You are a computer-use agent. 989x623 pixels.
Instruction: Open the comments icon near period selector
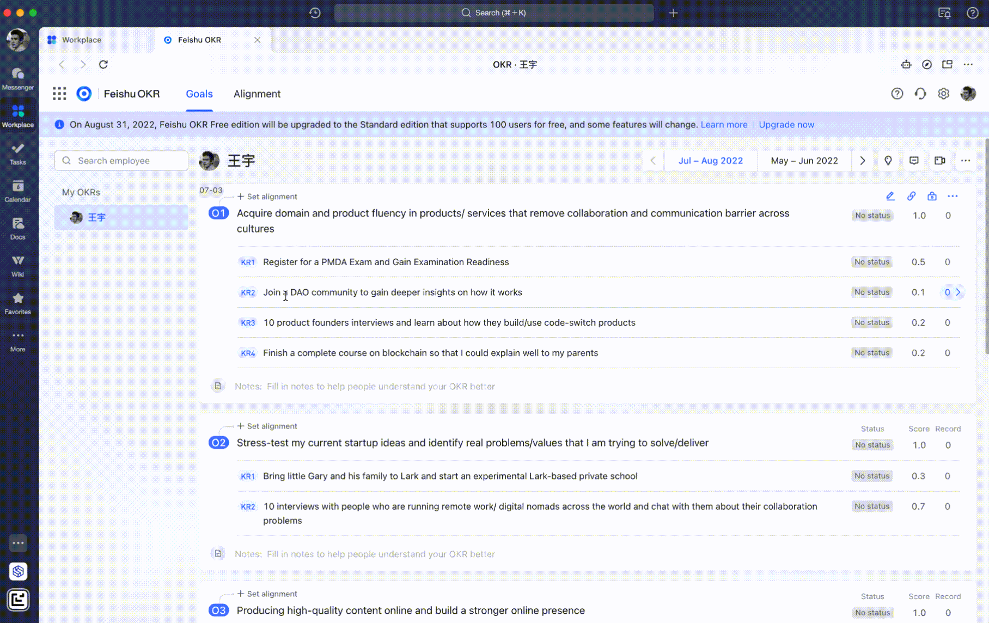(x=914, y=161)
